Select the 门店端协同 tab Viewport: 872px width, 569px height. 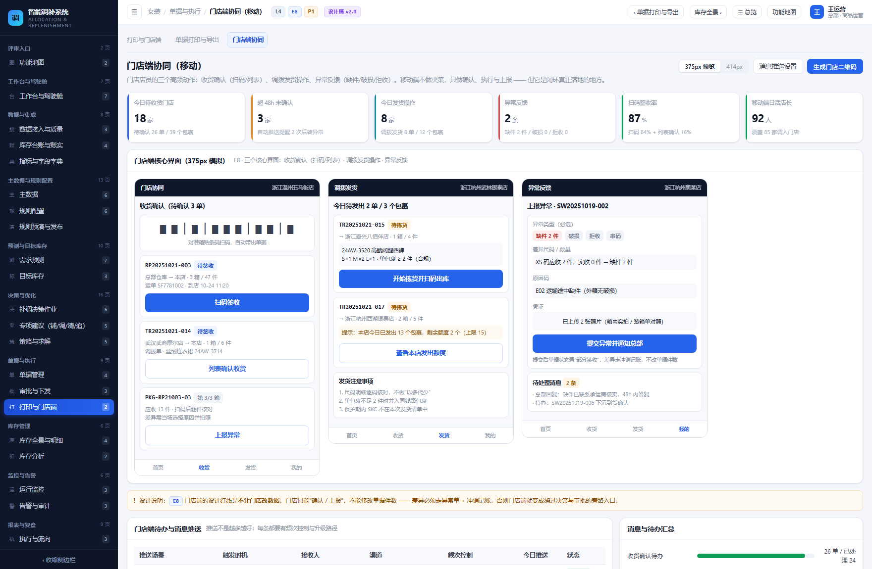pos(248,40)
